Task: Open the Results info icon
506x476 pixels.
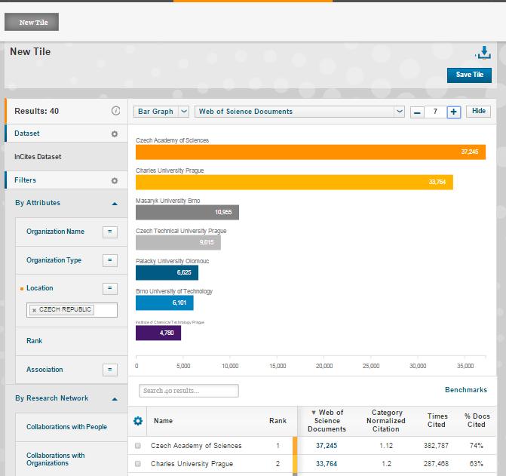Action: click(x=115, y=111)
